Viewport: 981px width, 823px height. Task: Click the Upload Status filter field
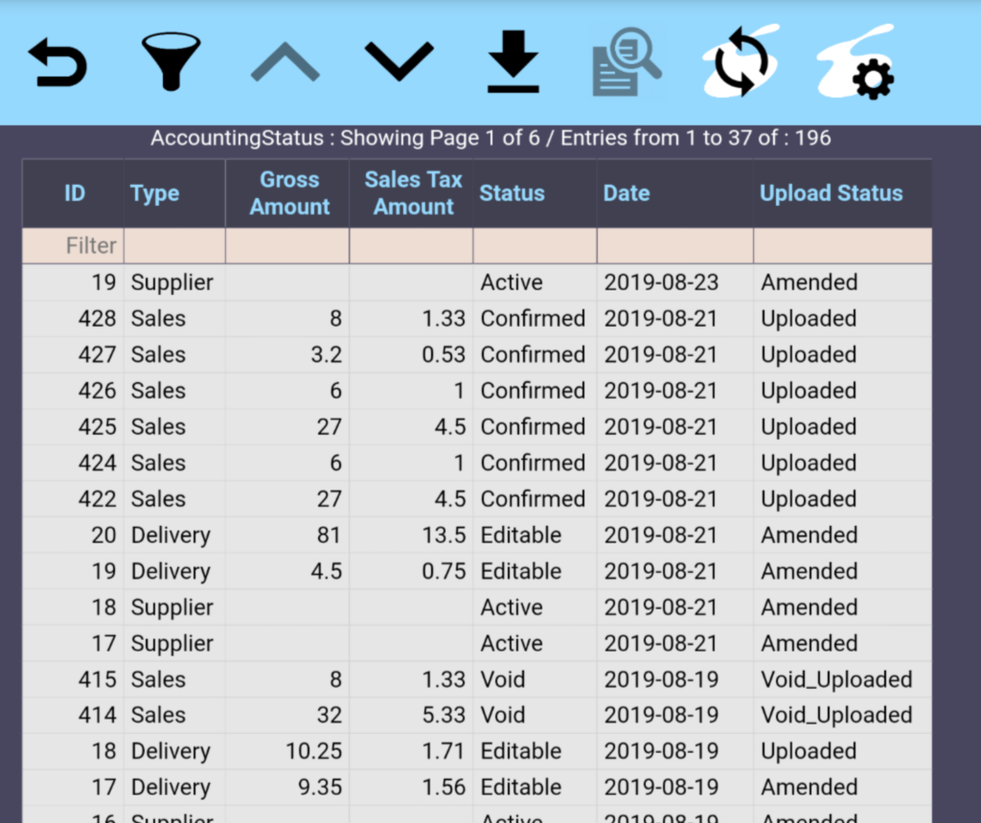tap(841, 246)
